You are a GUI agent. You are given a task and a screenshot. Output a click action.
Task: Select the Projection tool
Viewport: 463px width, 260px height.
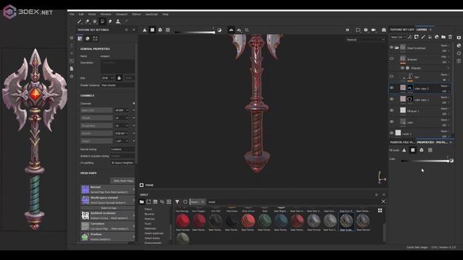pos(95,22)
